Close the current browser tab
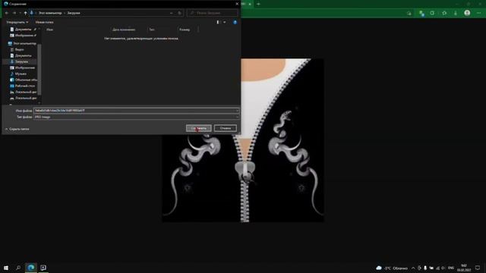The image size is (486, 273). [x=250, y=4]
